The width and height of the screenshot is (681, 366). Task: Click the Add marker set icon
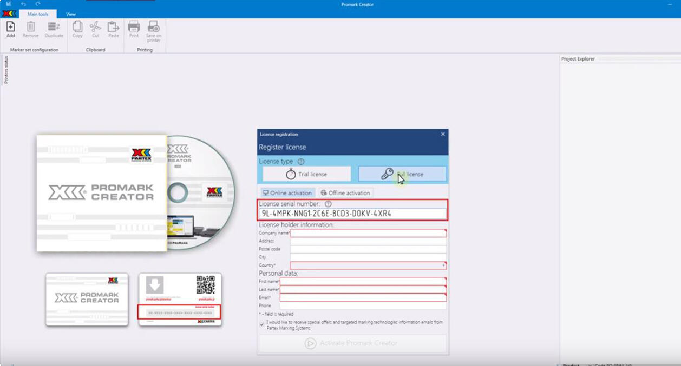click(x=10, y=27)
